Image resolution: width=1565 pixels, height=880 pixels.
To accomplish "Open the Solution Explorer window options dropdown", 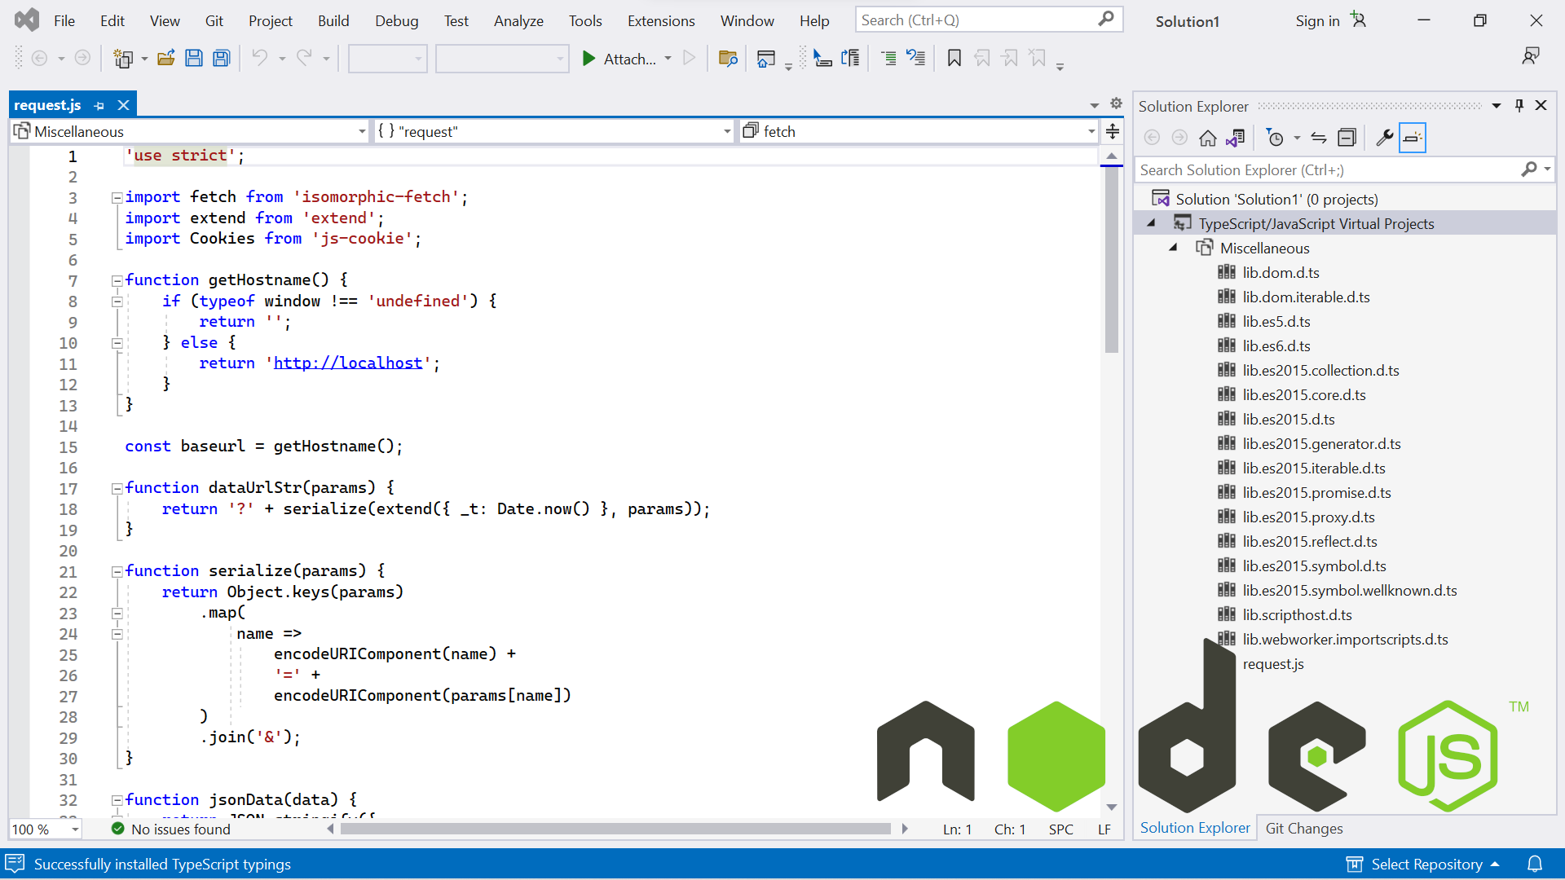I will tap(1497, 106).
